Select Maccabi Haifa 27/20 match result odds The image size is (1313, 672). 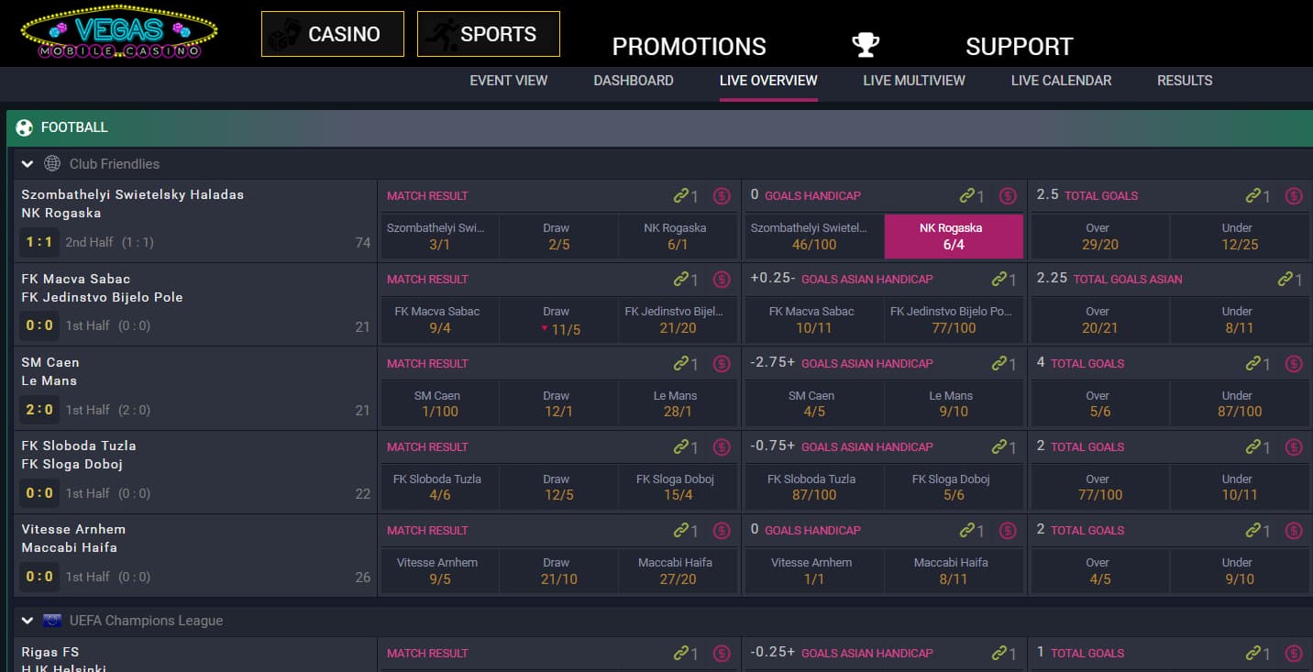point(677,571)
